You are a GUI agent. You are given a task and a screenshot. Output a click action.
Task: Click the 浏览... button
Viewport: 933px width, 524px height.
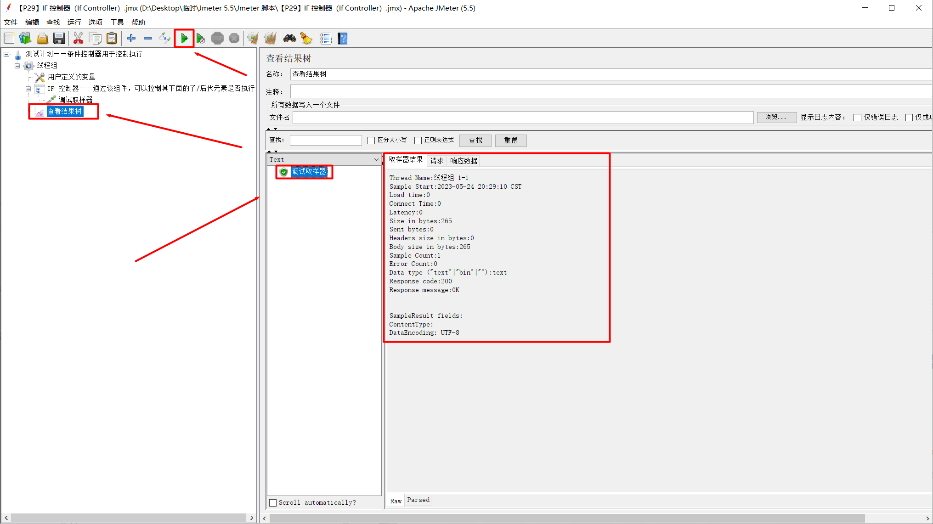tap(776, 117)
